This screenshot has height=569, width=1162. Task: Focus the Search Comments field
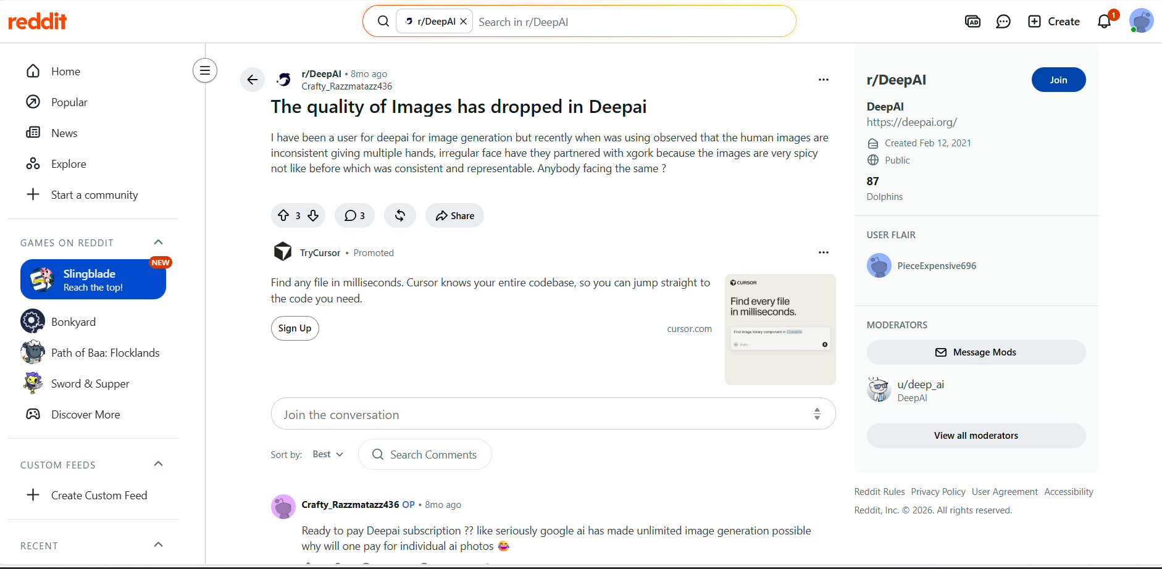(x=425, y=454)
